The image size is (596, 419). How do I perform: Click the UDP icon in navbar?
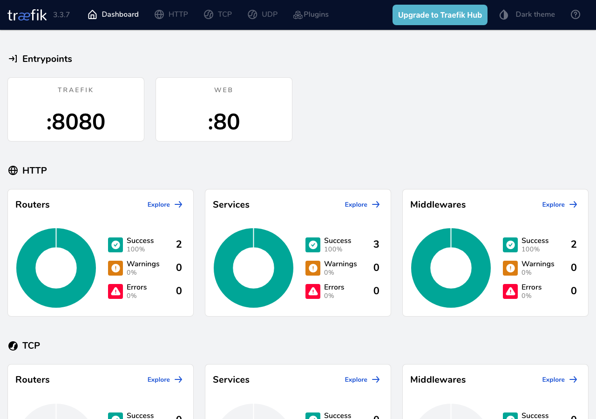point(252,14)
